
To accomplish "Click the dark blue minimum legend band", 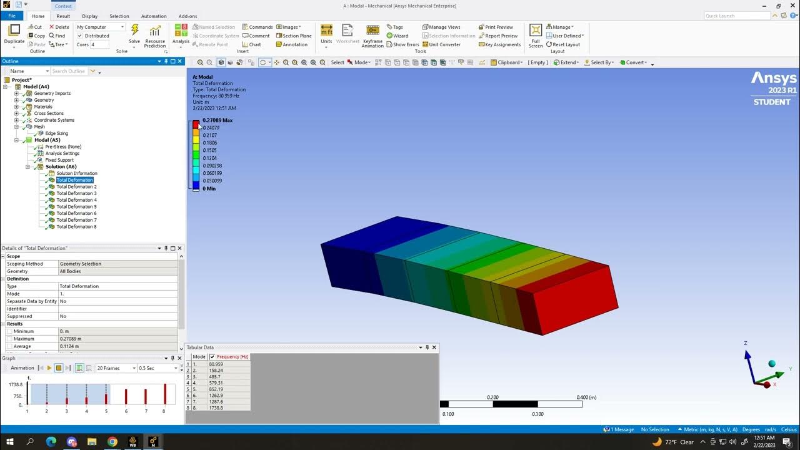I will click(x=196, y=184).
